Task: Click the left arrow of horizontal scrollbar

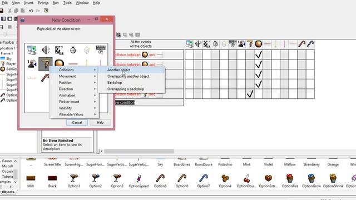Action: click(x=101, y=151)
